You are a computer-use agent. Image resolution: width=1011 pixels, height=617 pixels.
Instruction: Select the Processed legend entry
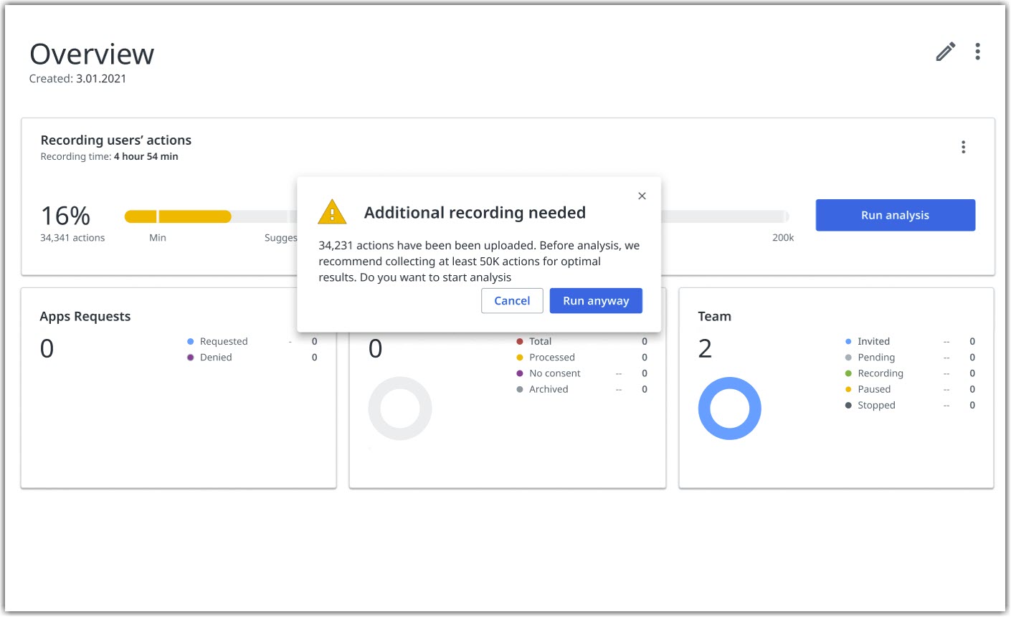546,358
